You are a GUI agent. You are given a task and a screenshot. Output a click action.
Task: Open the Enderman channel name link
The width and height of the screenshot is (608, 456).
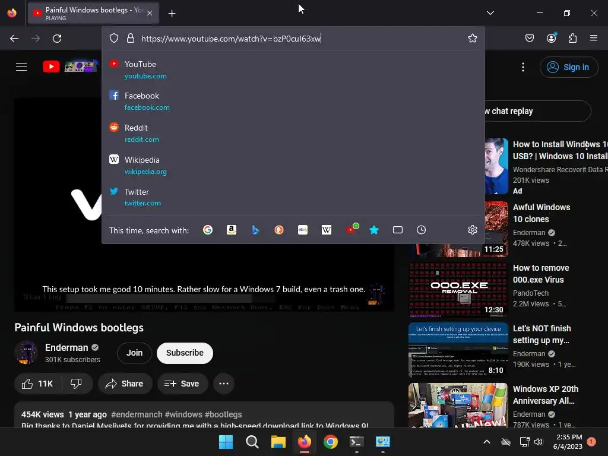tap(66, 347)
